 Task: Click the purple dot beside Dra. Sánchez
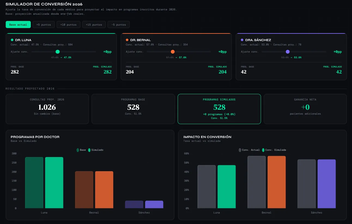point(242,40)
